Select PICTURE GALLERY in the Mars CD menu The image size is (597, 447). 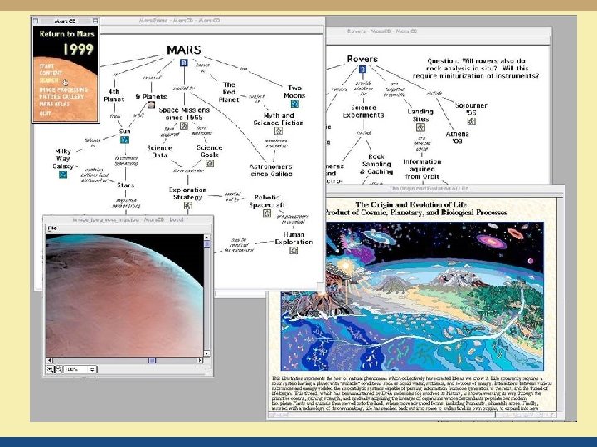(x=61, y=97)
